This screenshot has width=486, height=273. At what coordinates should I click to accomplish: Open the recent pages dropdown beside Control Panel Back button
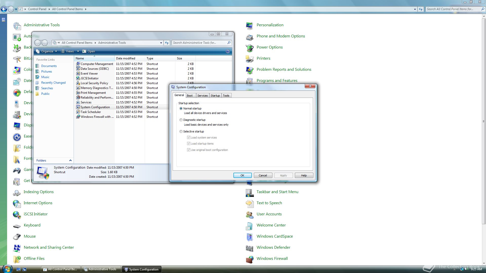point(16,9)
